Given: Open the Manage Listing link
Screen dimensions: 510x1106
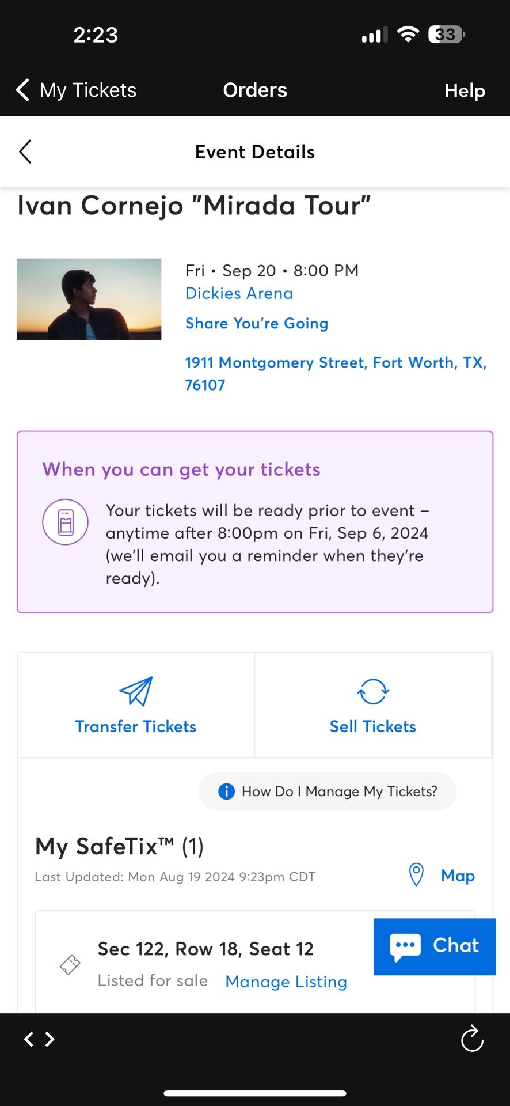Looking at the screenshot, I should pos(286,982).
